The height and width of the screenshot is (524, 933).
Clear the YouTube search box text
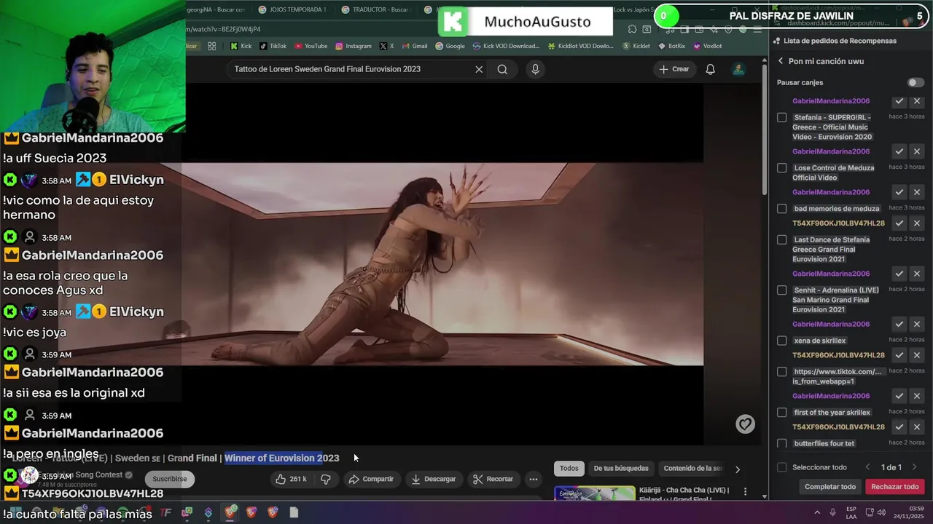coord(479,69)
